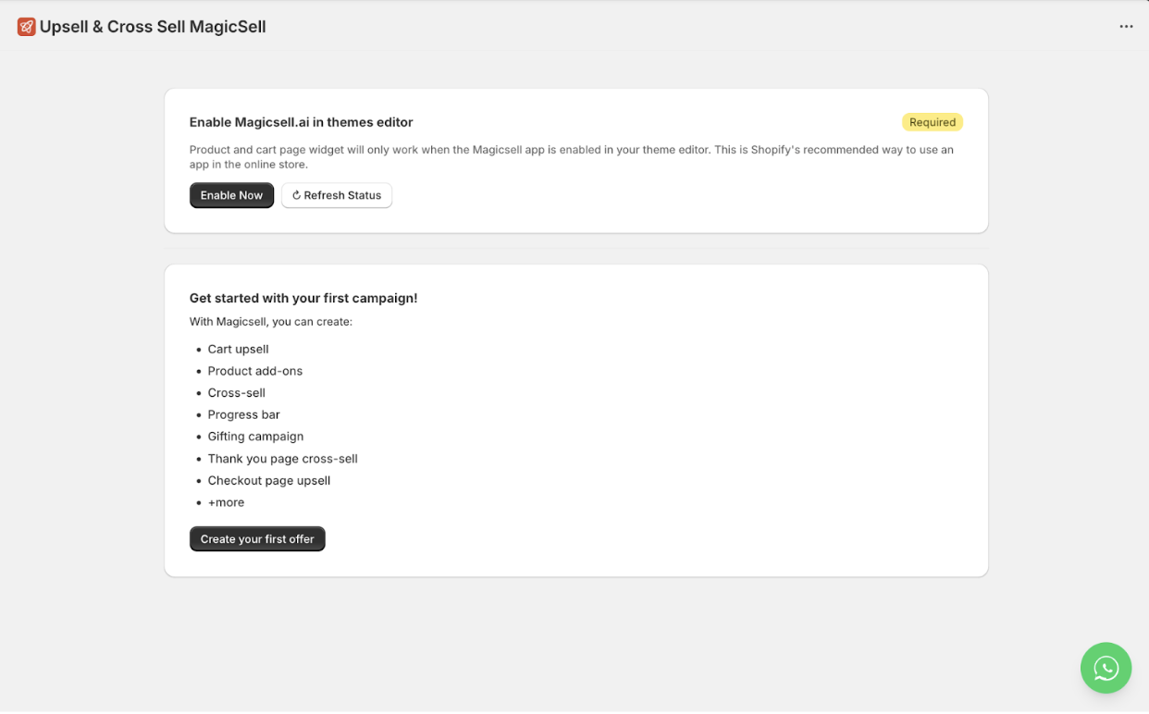The image size is (1149, 714).
Task: Click the Refresh Status button
Action: click(x=337, y=195)
